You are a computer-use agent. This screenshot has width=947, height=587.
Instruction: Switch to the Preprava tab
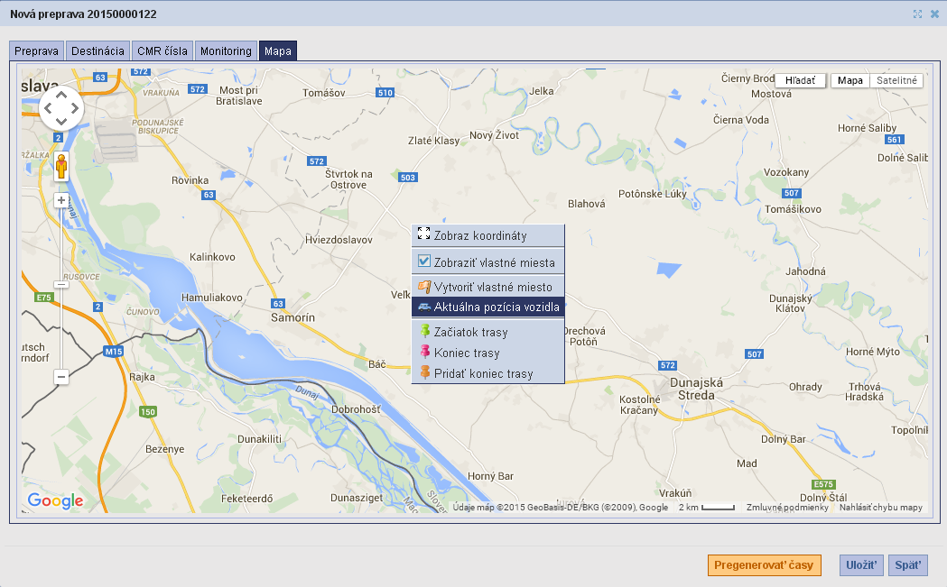pyautogui.click(x=36, y=51)
